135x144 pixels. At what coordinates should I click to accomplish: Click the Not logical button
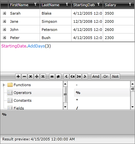pos(115,76)
